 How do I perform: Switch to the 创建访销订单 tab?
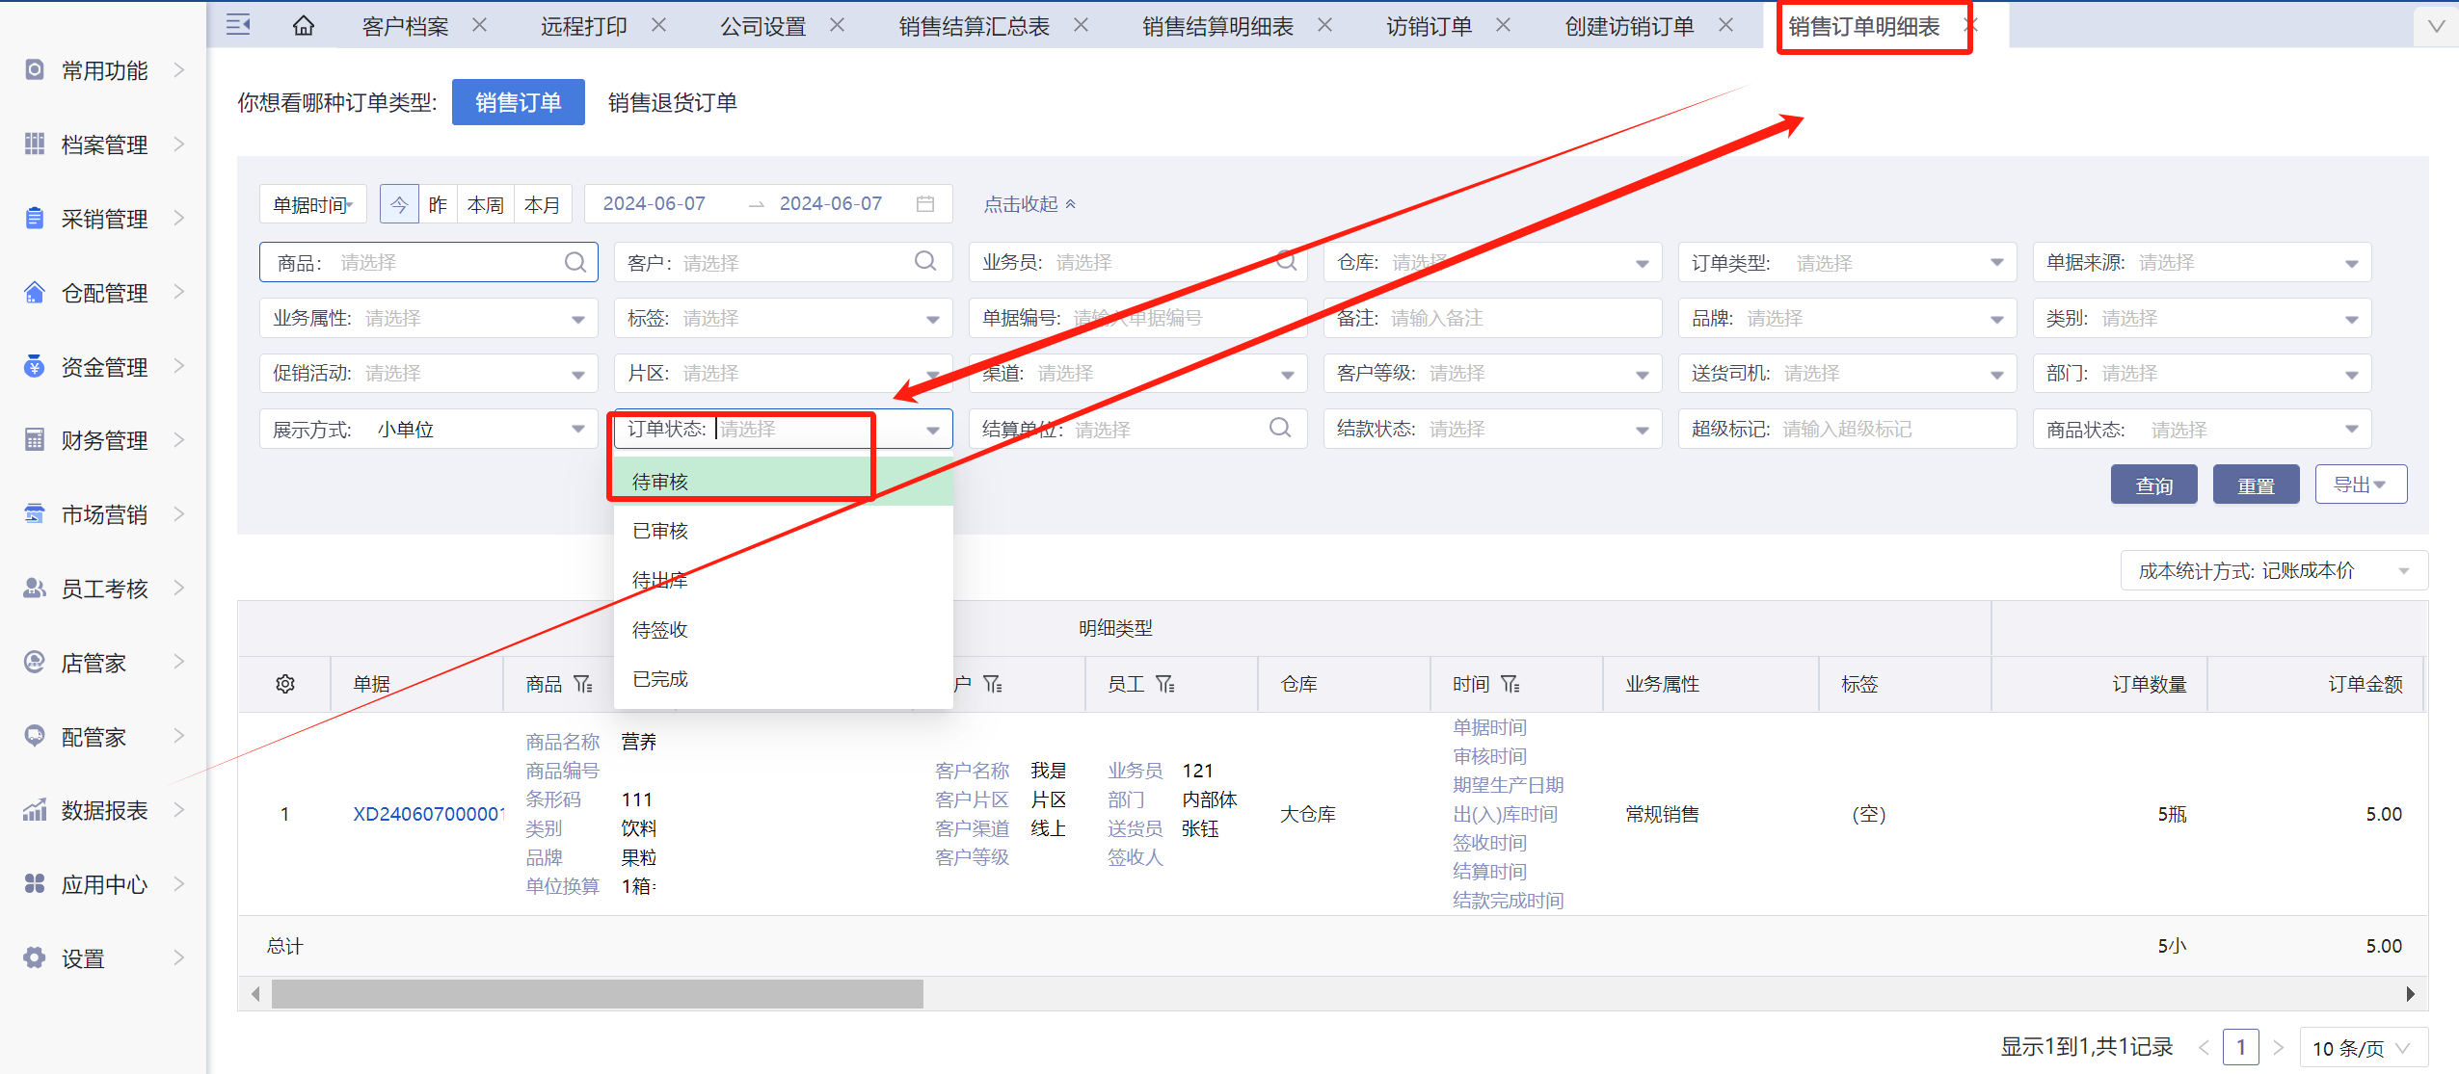1630,26
